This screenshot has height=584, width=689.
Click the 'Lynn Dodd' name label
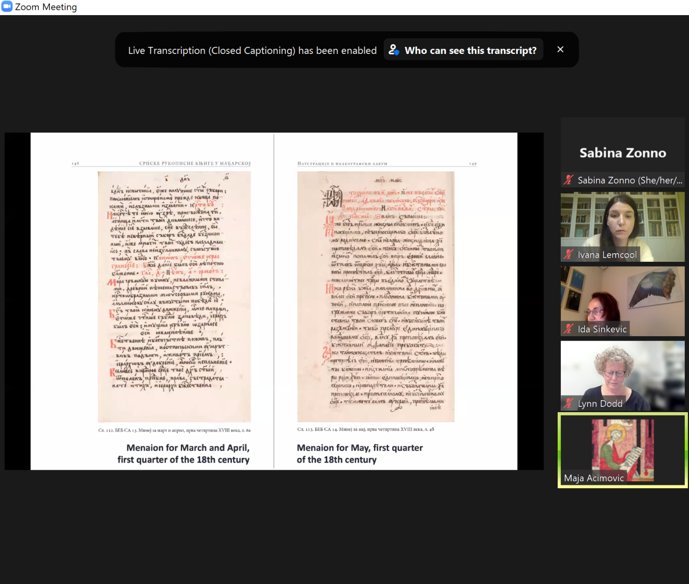coord(600,404)
